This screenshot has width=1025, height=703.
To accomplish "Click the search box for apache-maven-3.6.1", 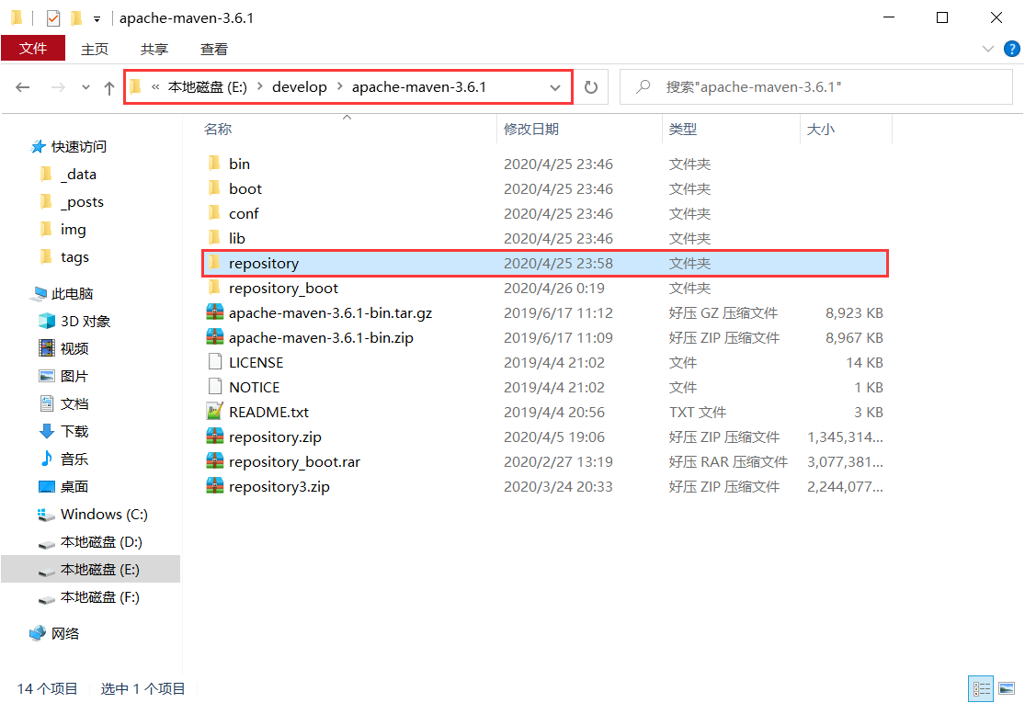I will 815,87.
